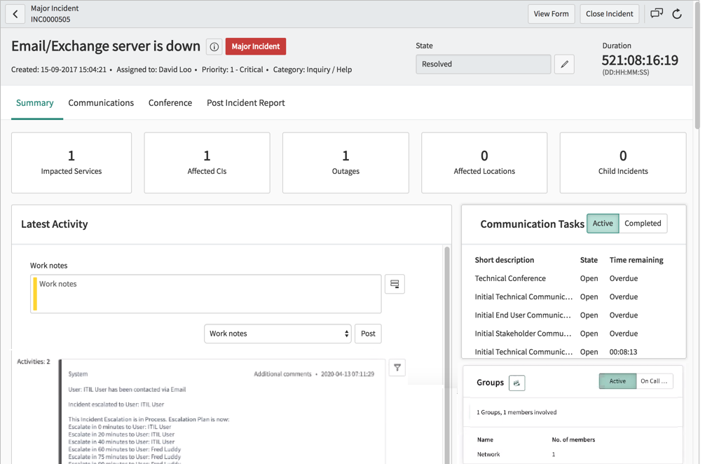Open the Outages card
Screen dimensions: 719x464
pyautogui.click(x=345, y=163)
